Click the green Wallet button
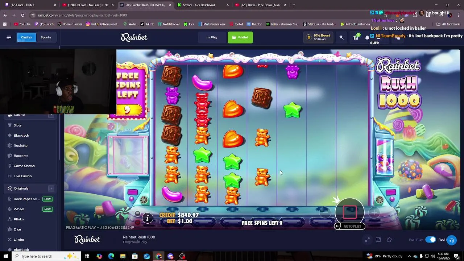The image size is (464, 261). (240, 37)
